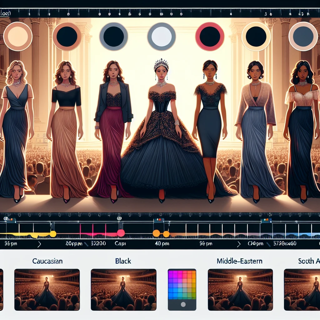Select the Black label

(x=123, y=261)
